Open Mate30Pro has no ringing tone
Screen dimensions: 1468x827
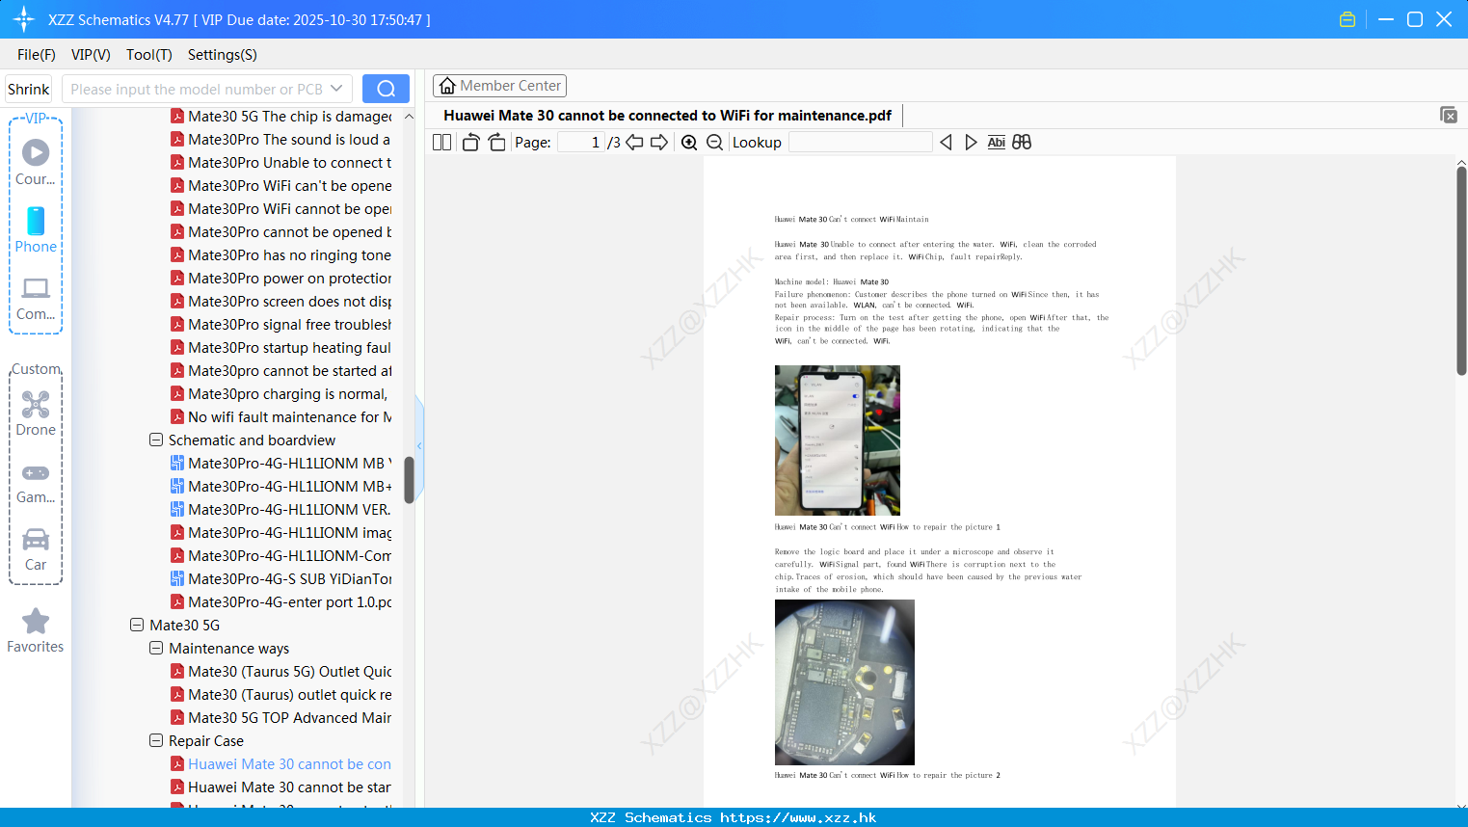[x=280, y=254]
